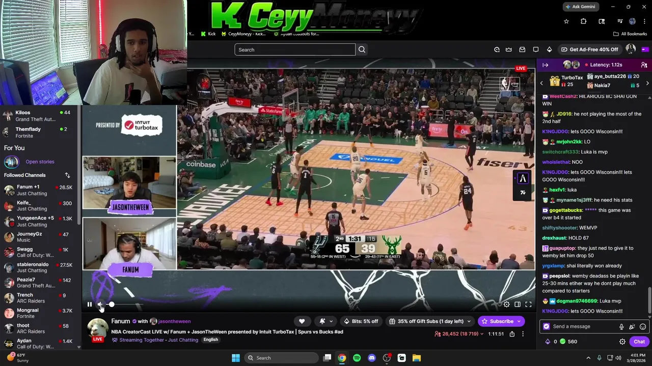The width and height of the screenshot is (652, 366).
Task: Adjust the stream volume slider
Action: (x=125, y=304)
